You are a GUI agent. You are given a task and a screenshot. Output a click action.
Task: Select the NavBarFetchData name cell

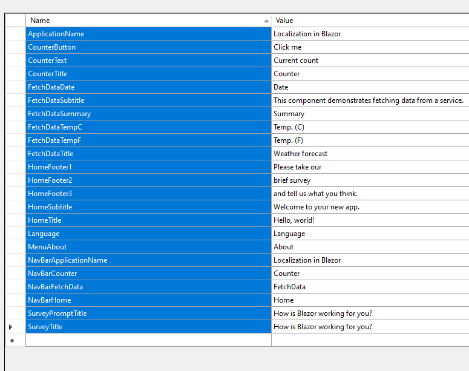[x=148, y=287]
